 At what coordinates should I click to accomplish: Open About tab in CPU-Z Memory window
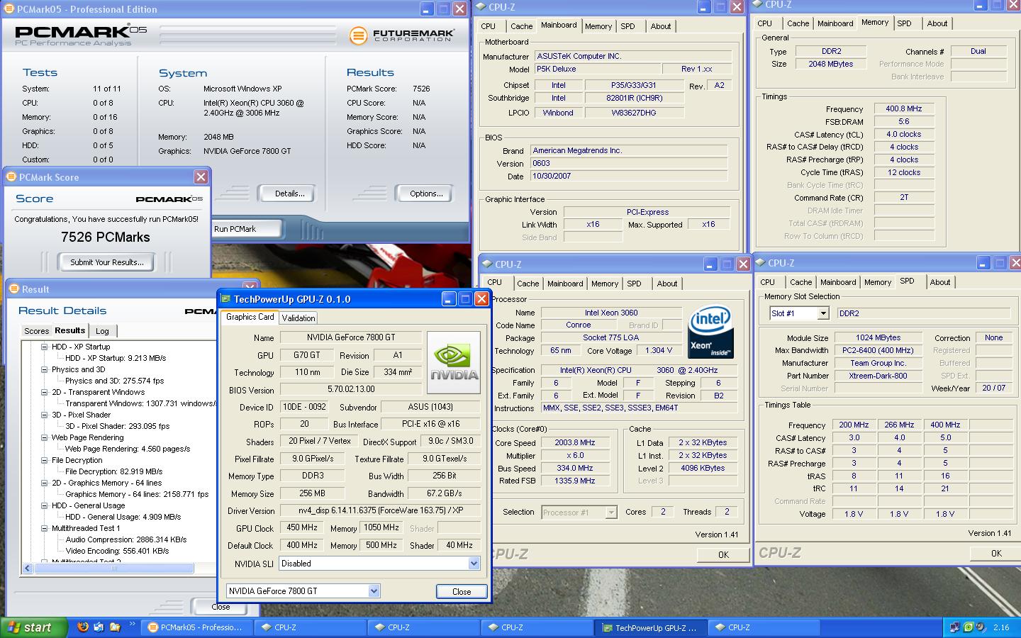(937, 23)
